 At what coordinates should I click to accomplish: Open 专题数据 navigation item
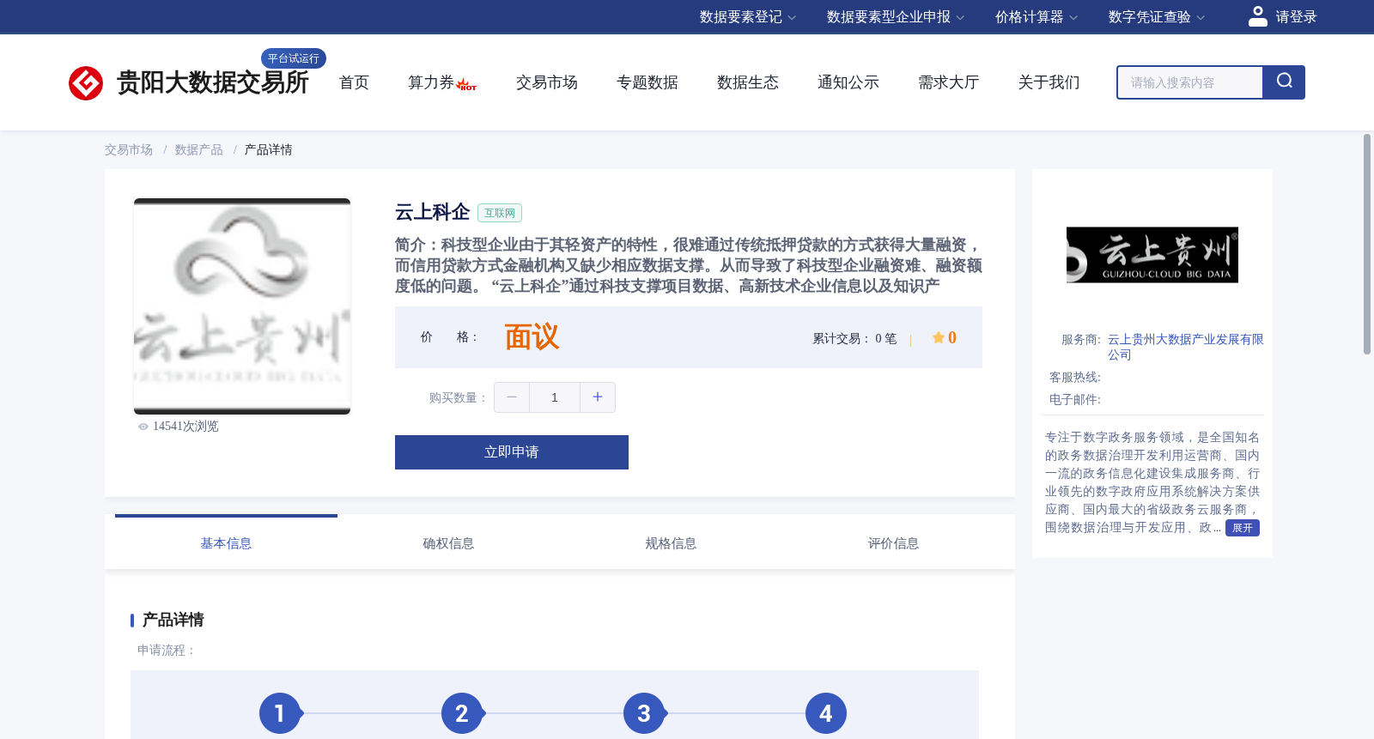[x=647, y=82]
